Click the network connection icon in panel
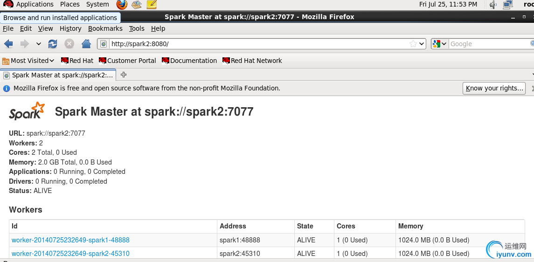Viewport: 534px width, 262px height. tap(508, 4)
